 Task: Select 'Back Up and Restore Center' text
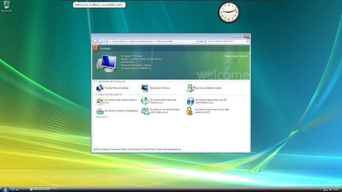click(x=208, y=88)
